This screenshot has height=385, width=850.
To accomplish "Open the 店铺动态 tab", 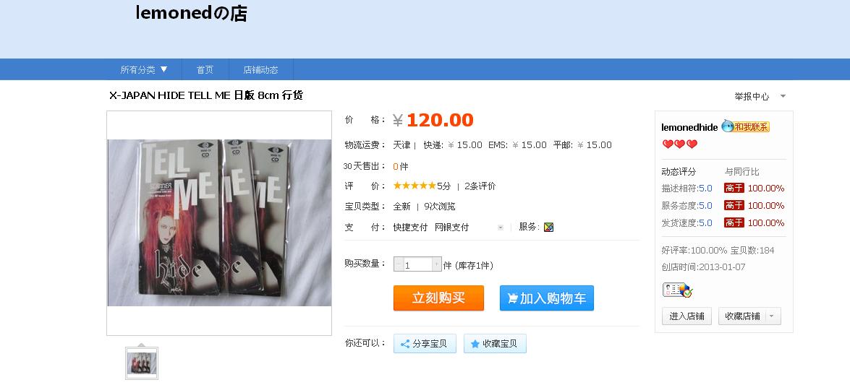I will tap(260, 69).
